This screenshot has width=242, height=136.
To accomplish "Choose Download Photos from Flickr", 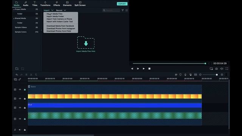I will [59, 31].
